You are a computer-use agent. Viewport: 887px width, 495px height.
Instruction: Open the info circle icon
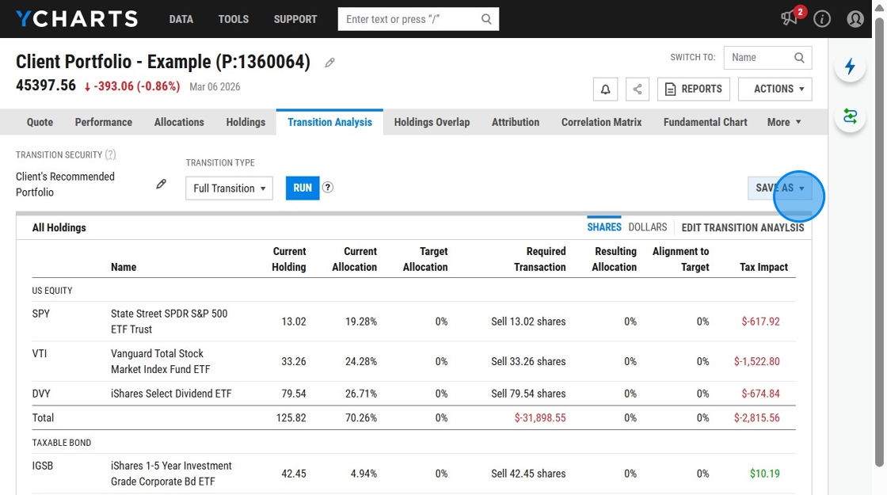coord(822,19)
